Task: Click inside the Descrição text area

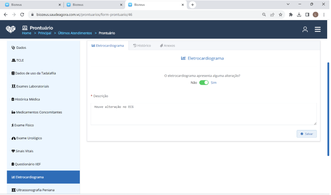Action: pyautogui.click(x=203, y=114)
